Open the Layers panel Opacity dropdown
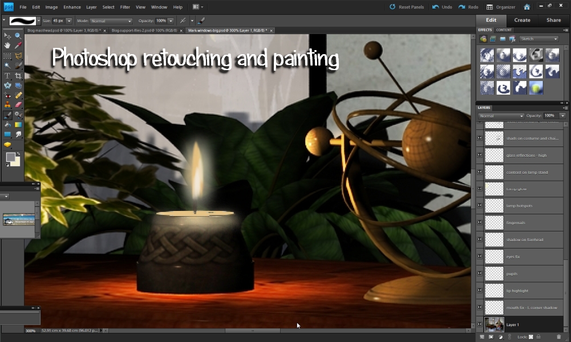Viewport: 571px width, 342px height. pos(562,116)
